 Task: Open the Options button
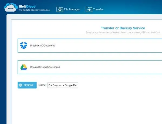(x=27, y=85)
